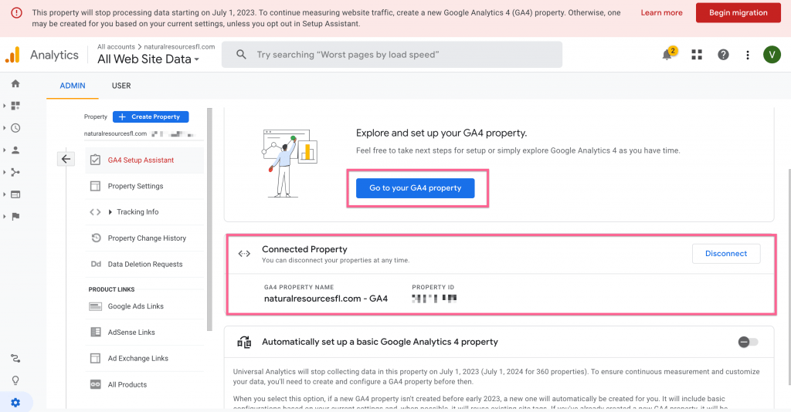Screen dimensions: 791x412
Task: Click the GA4 property name naturalresourcesfl.com - GA4
Action: point(326,299)
